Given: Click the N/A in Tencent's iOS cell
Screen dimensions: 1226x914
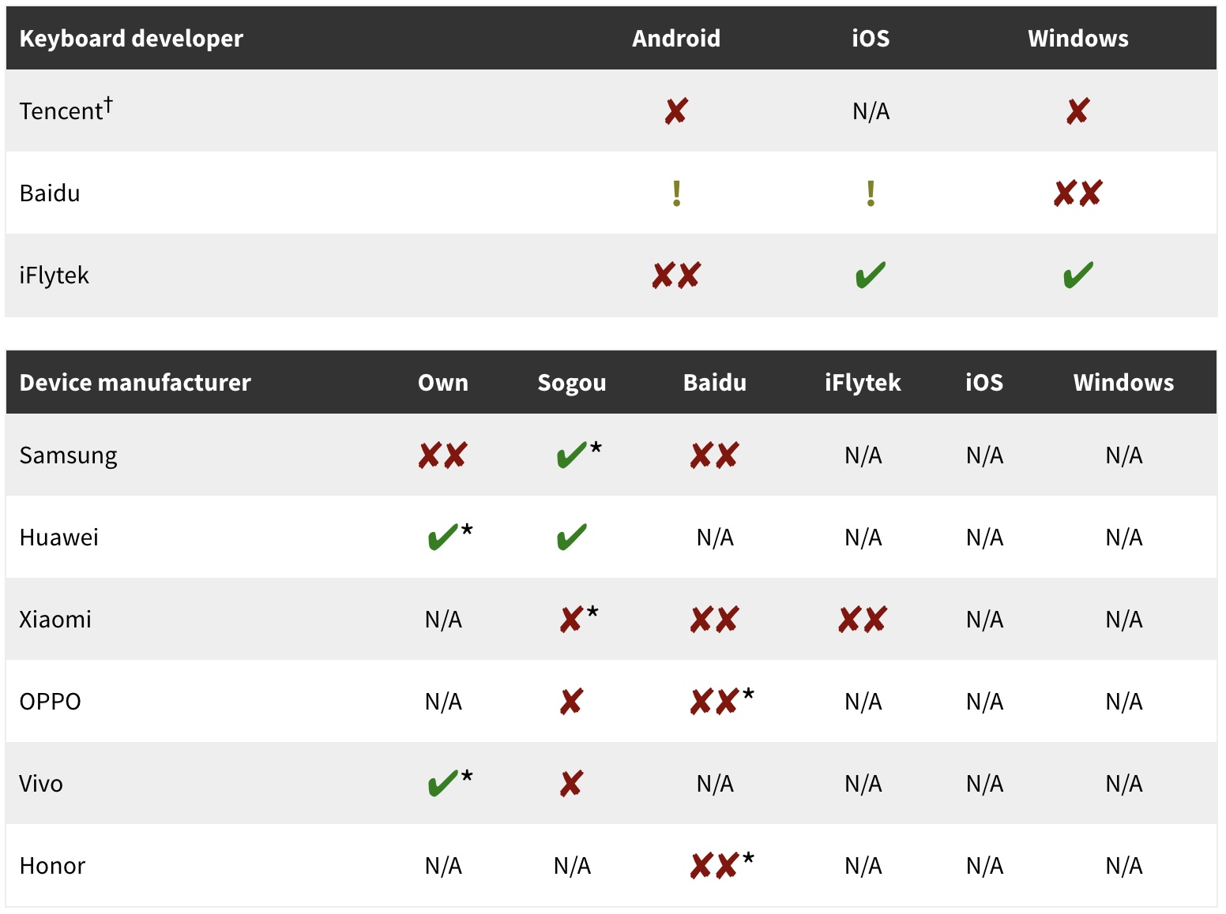Looking at the screenshot, I should click(x=871, y=111).
